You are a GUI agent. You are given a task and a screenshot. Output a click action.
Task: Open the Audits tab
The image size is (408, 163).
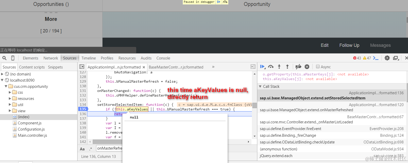(146, 58)
